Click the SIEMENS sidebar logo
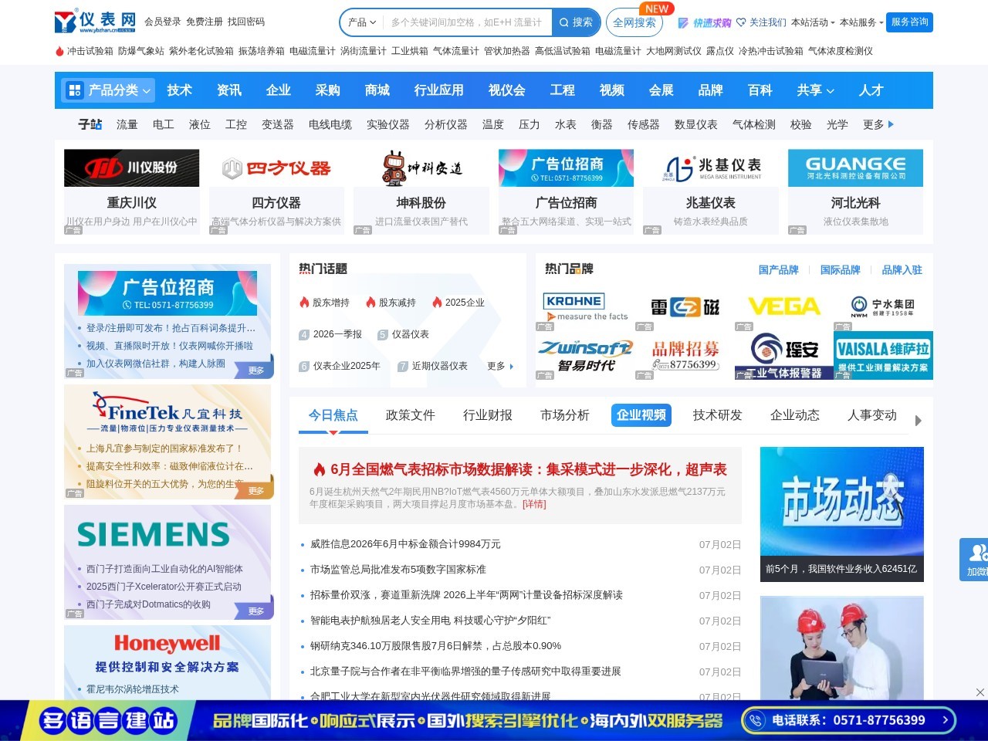 (x=153, y=534)
